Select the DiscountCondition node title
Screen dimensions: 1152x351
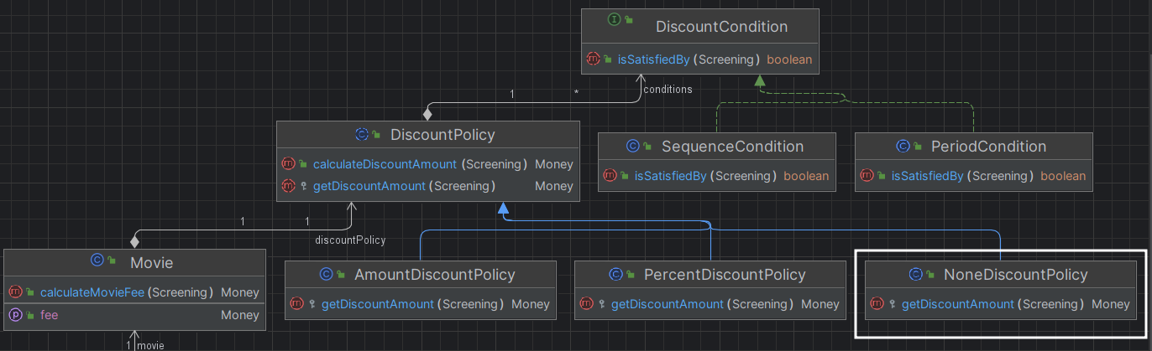pos(721,27)
